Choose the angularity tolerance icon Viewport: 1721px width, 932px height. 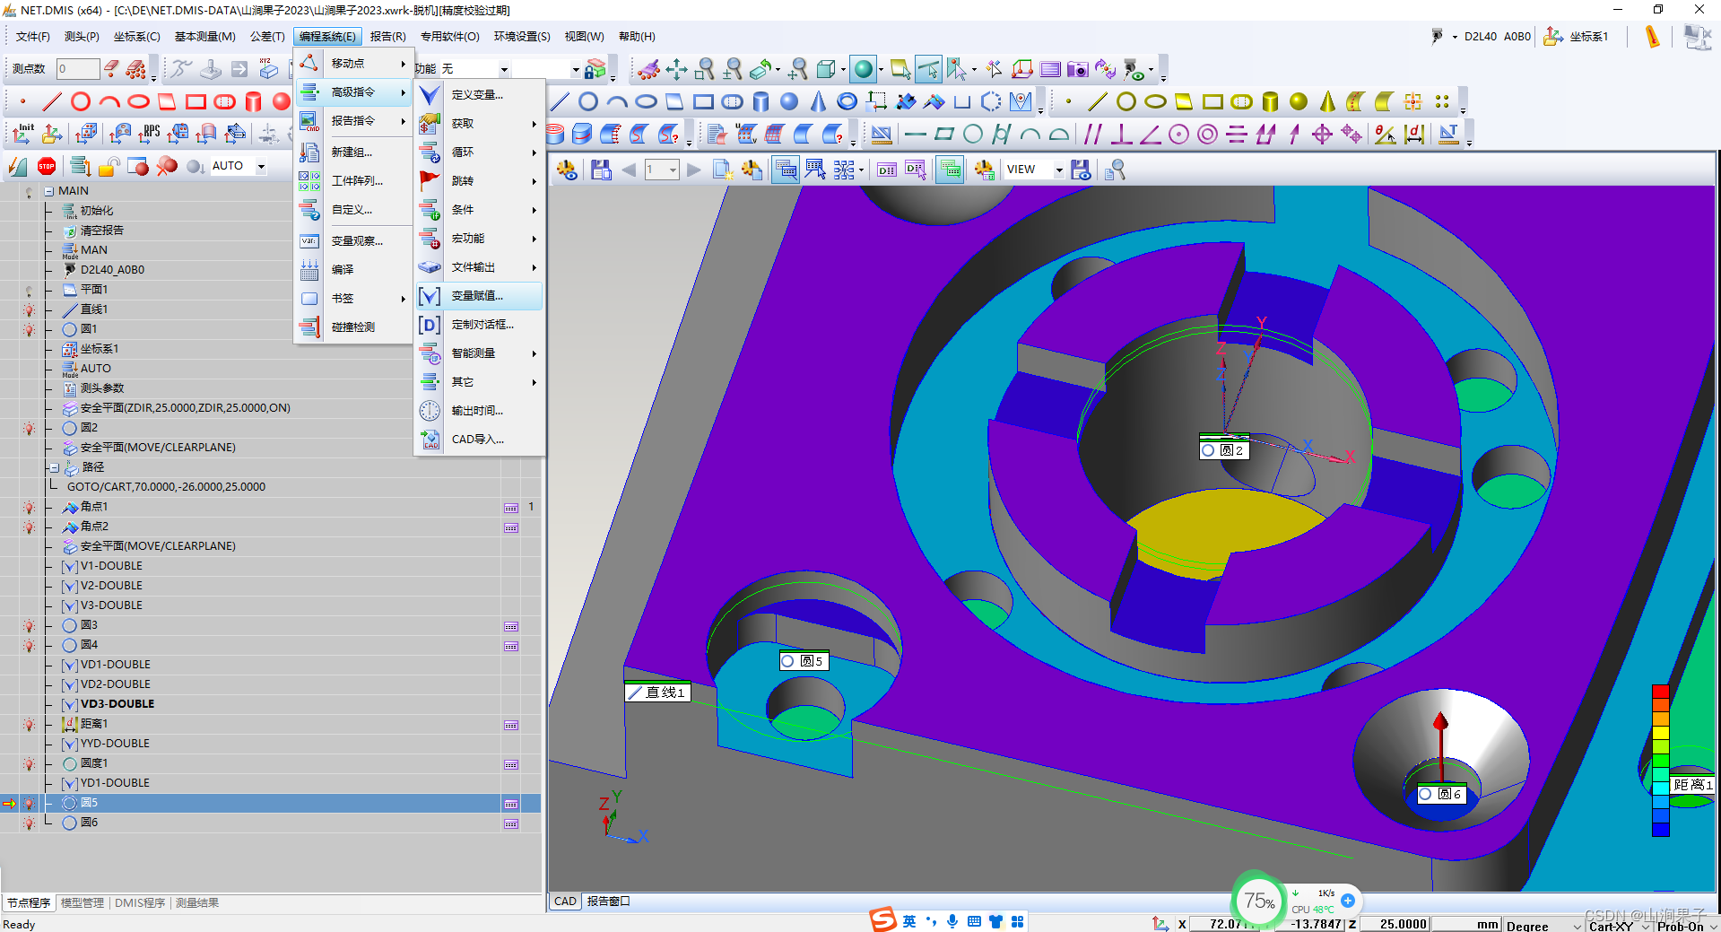1150,134
